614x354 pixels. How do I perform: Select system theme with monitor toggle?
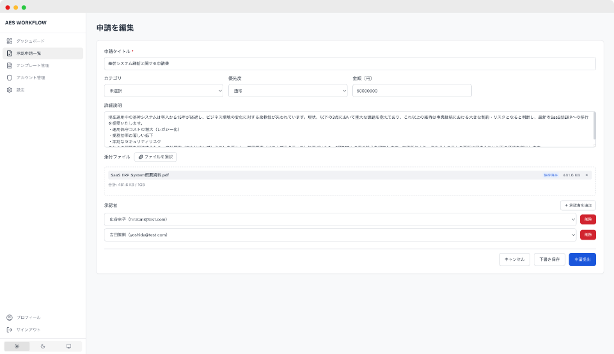[69, 346]
